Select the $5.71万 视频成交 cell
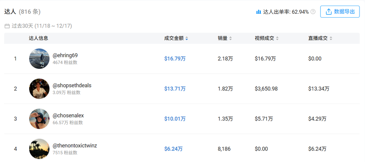The height and width of the screenshot is (162, 365). tap(264, 119)
